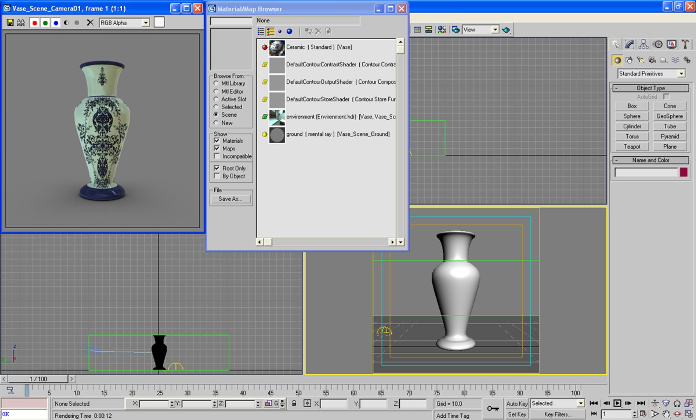Toggle the green channel display button
Image resolution: width=696 pixels, height=420 pixels.
coord(45,23)
